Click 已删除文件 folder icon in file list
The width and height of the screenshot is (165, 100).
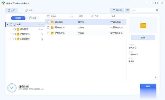(52, 33)
